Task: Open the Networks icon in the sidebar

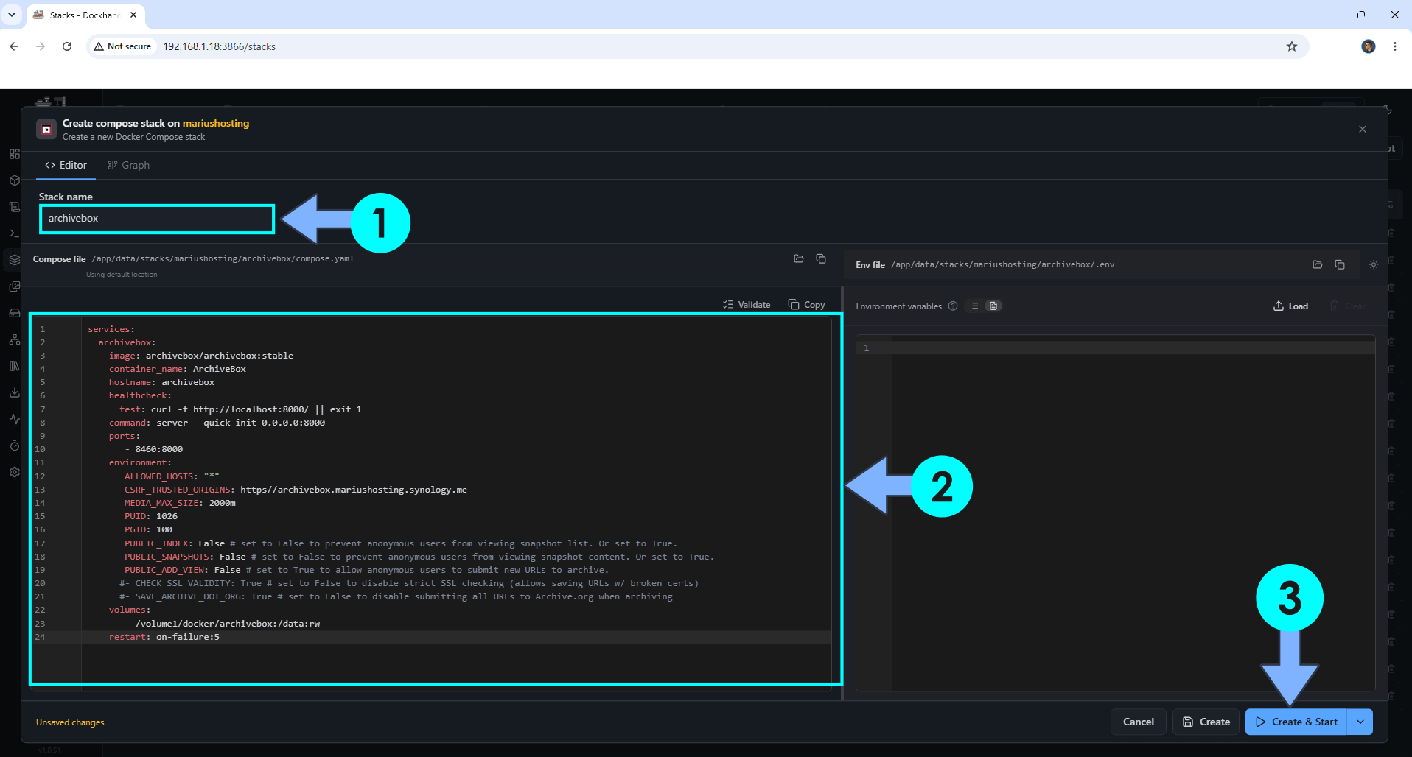Action: (14, 339)
